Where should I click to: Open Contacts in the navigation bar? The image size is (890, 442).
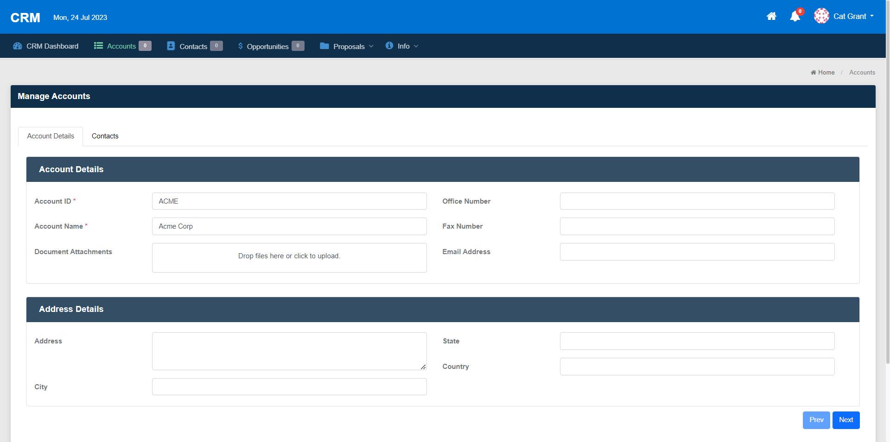tap(193, 46)
